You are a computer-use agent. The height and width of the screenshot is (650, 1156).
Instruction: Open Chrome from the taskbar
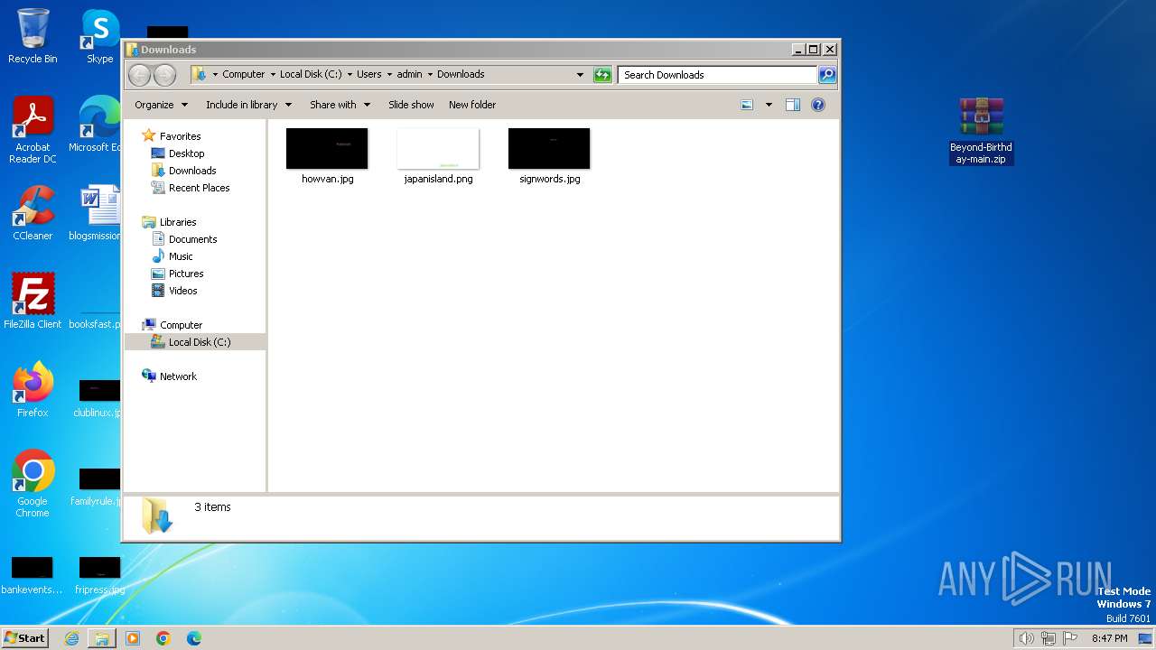click(163, 638)
